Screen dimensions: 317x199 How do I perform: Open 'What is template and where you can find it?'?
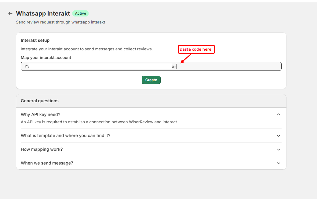[x=65, y=136]
